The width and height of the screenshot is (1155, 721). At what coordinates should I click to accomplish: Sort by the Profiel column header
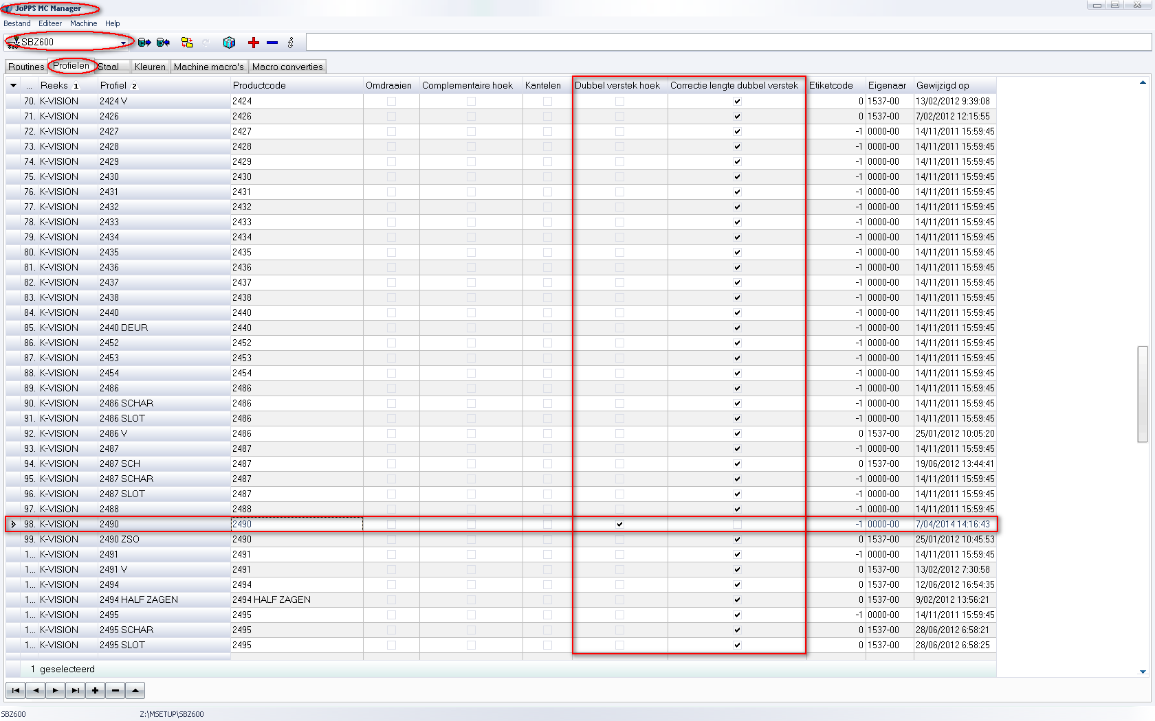pyautogui.click(x=164, y=85)
